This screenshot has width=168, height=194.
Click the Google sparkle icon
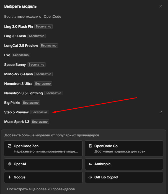point(10,177)
